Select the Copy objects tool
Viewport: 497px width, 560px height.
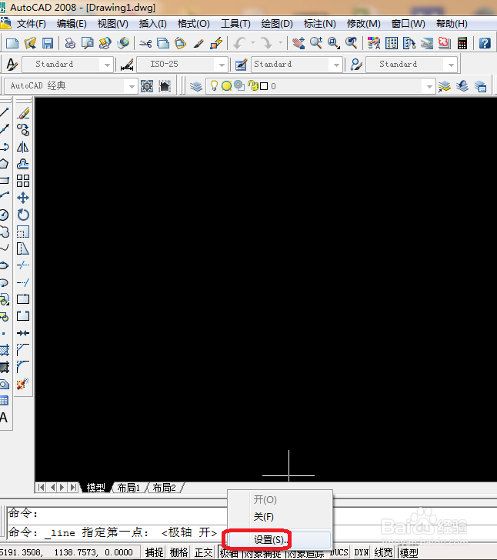tap(23, 130)
